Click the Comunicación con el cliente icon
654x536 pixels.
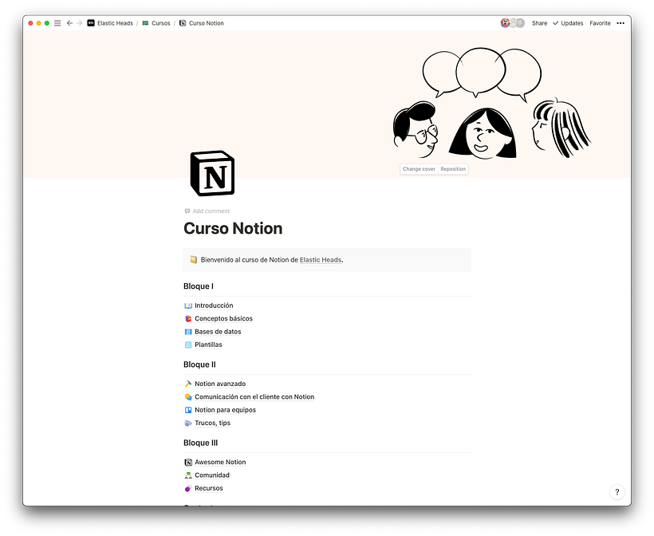point(188,397)
